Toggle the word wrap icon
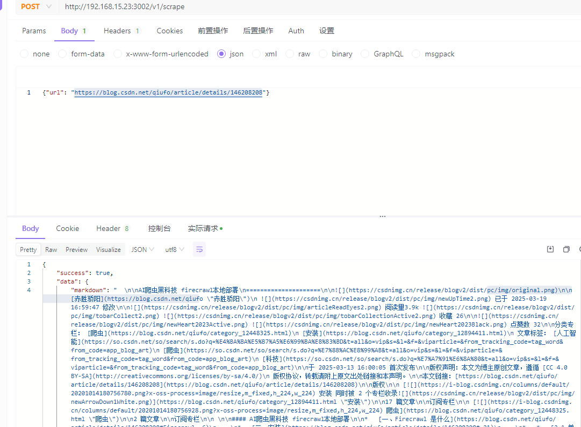581x427 pixels. point(199,250)
